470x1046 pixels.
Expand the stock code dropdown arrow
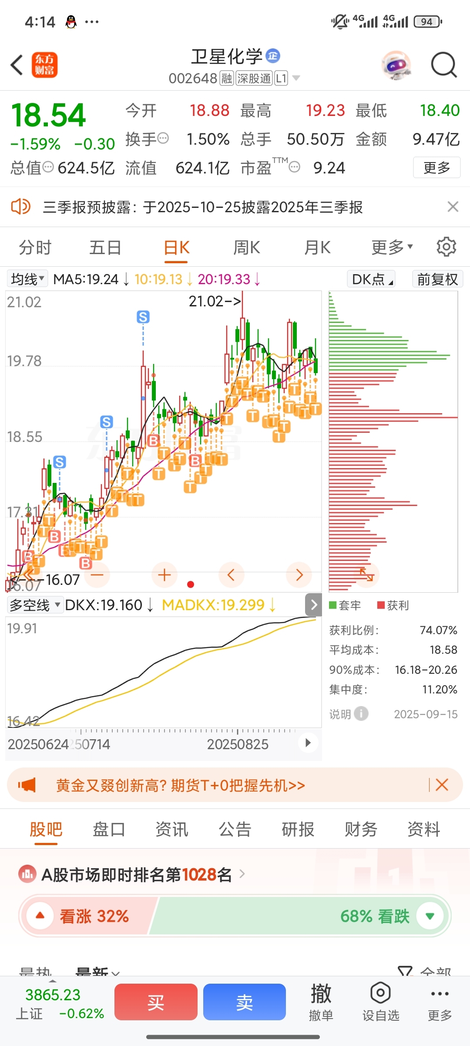(x=296, y=78)
